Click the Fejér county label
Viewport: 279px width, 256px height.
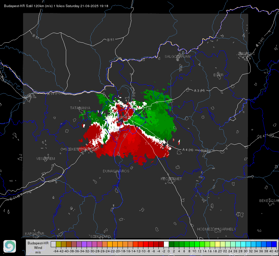pyautogui.click(x=64, y=124)
